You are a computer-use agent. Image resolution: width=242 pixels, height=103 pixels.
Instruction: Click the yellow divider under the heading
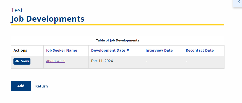tap(117, 25)
